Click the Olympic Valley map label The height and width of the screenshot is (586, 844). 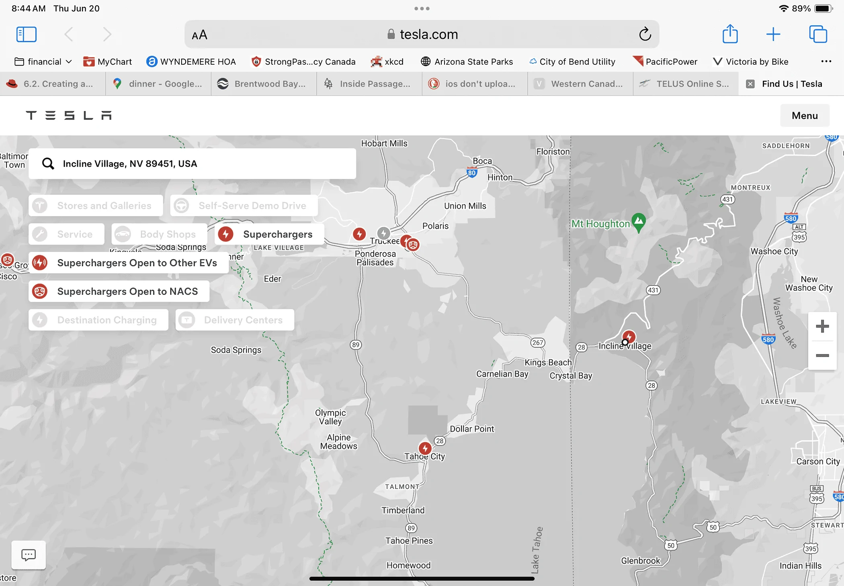point(330,417)
